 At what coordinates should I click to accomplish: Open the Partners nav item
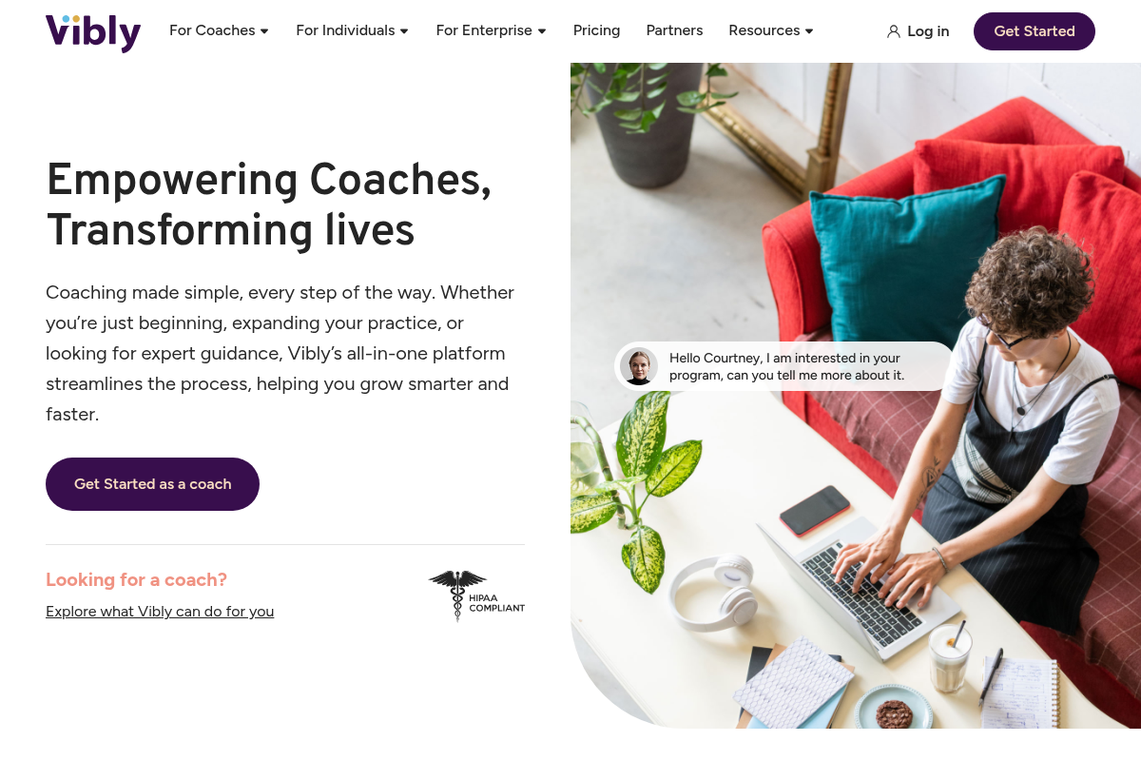(x=674, y=30)
